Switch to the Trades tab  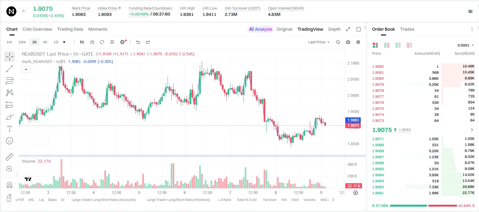pos(407,29)
